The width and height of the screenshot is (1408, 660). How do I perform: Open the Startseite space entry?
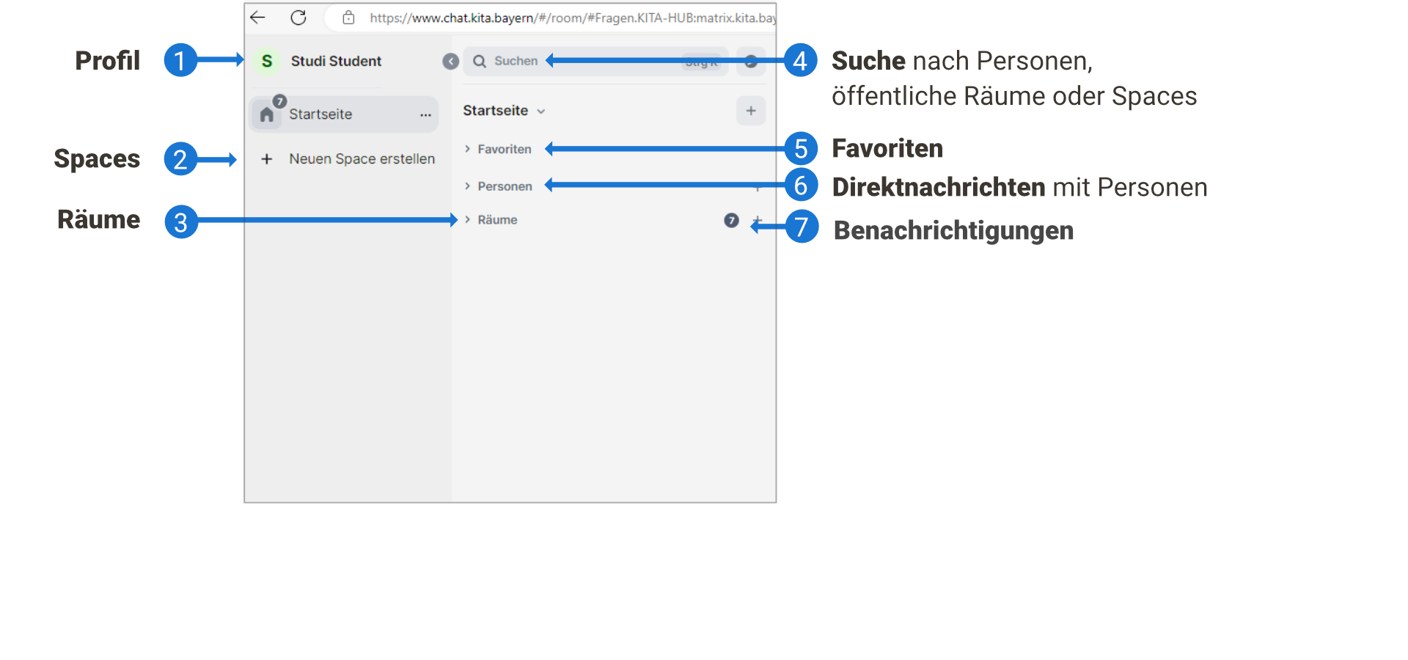344,114
